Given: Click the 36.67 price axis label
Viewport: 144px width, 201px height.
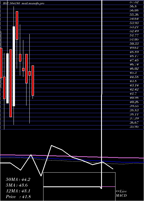Looking at the screenshot, I should point(134,123).
